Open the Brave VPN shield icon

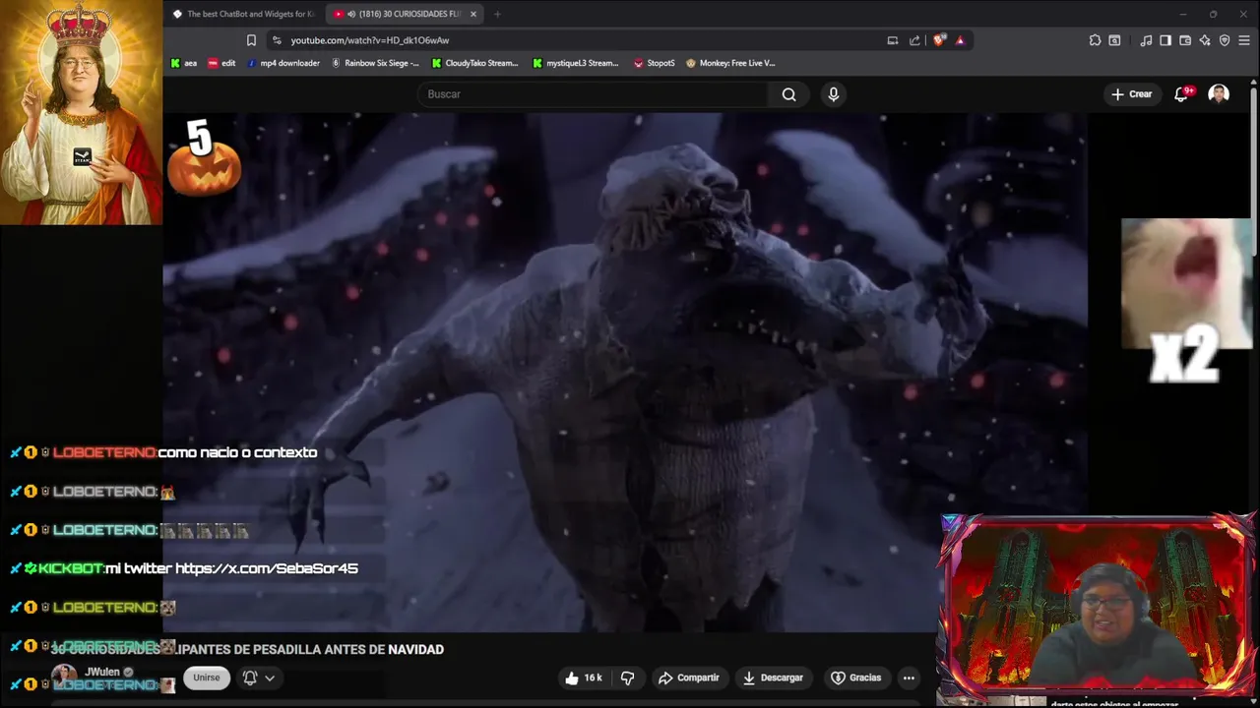1225,40
